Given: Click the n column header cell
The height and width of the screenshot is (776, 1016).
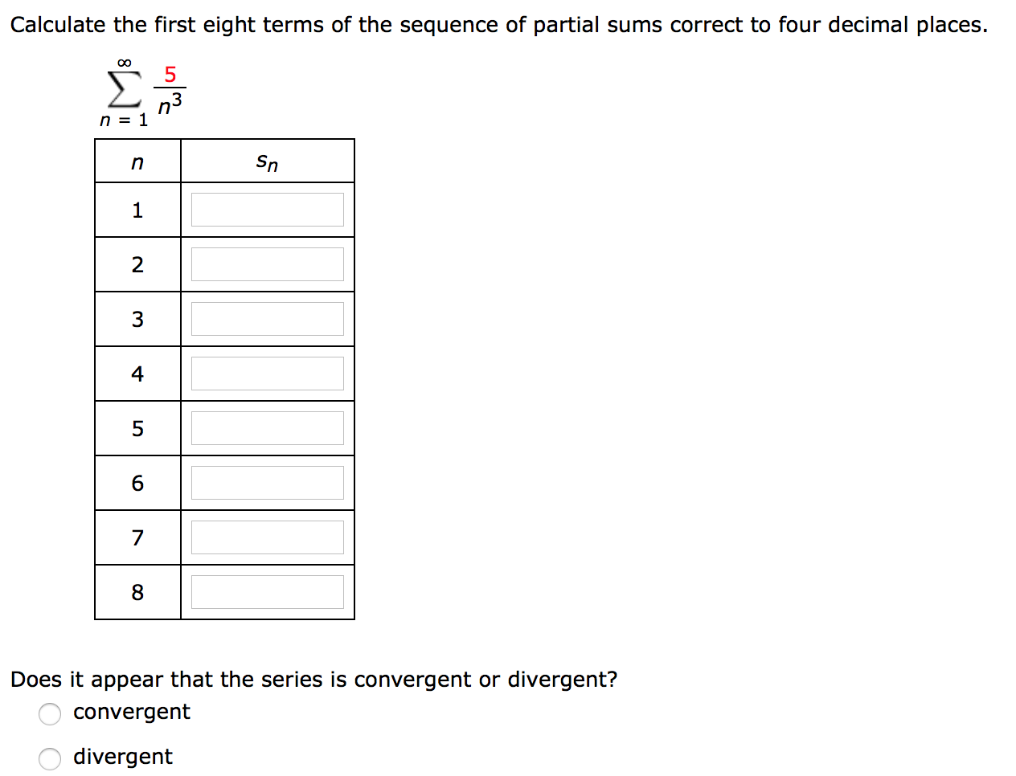Looking at the screenshot, I should (137, 161).
